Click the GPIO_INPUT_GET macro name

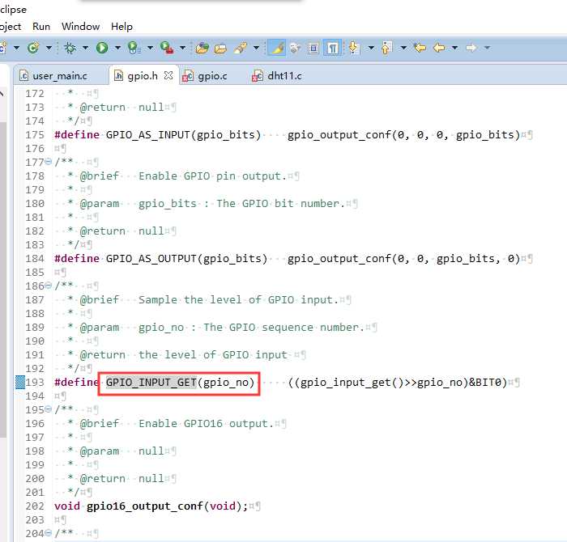pos(151,383)
